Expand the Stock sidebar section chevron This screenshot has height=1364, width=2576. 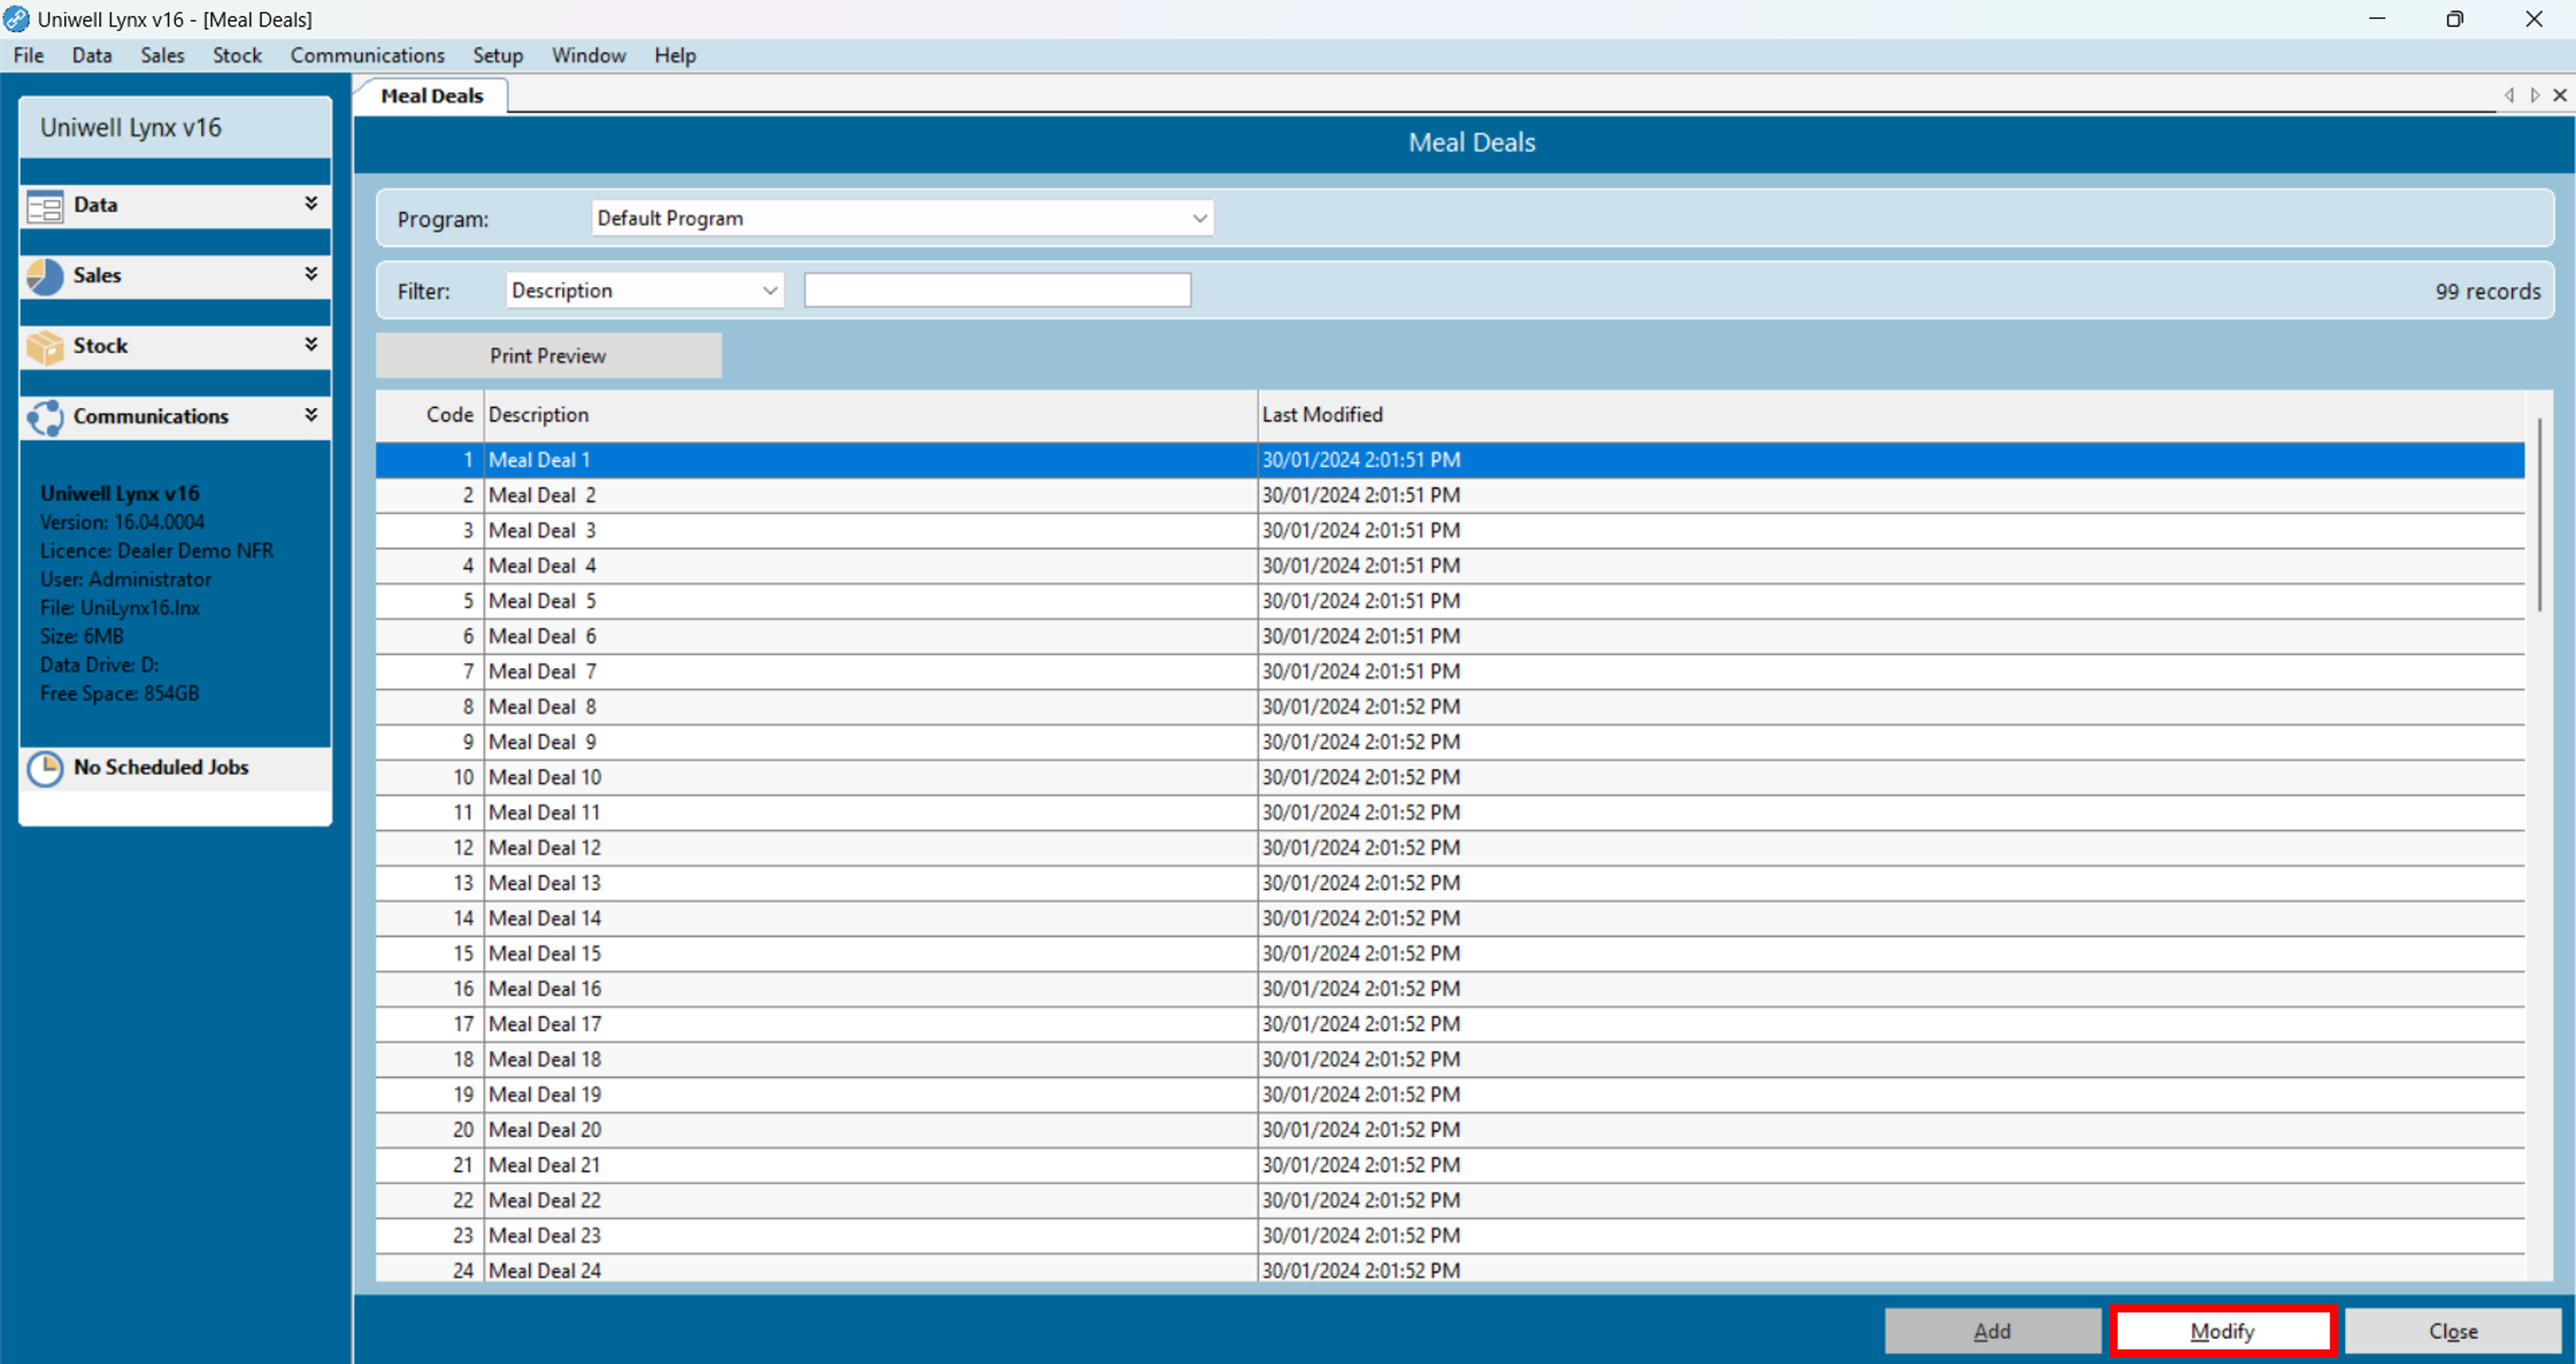pyautogui.click(x=311, y=344)
